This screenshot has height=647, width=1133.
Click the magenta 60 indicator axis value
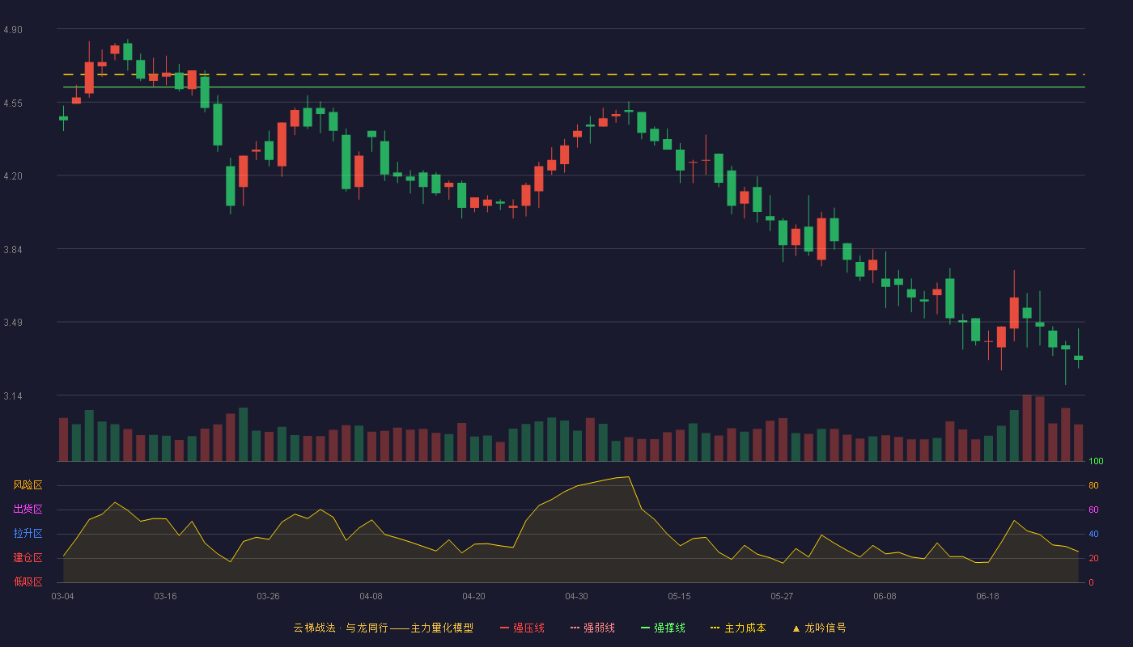click(1093, 510)
